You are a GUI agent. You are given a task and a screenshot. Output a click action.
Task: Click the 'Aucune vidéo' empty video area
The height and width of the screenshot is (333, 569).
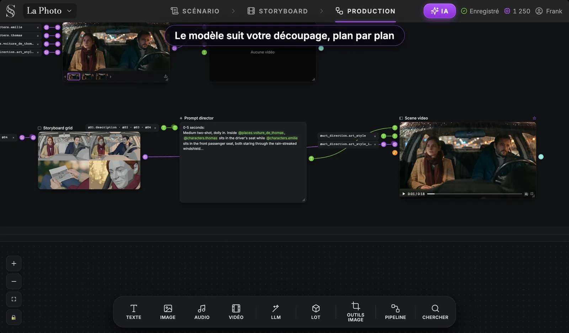pyautogui.click(x=262, y=52)
